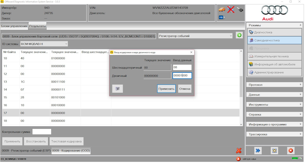Open Администрирование mode
This screenshot has height=163, width=305.
point(274,72)
